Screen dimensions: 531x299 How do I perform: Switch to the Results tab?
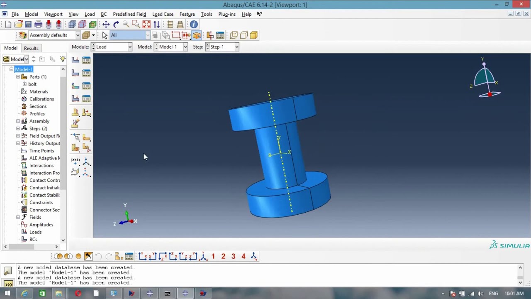31,48
